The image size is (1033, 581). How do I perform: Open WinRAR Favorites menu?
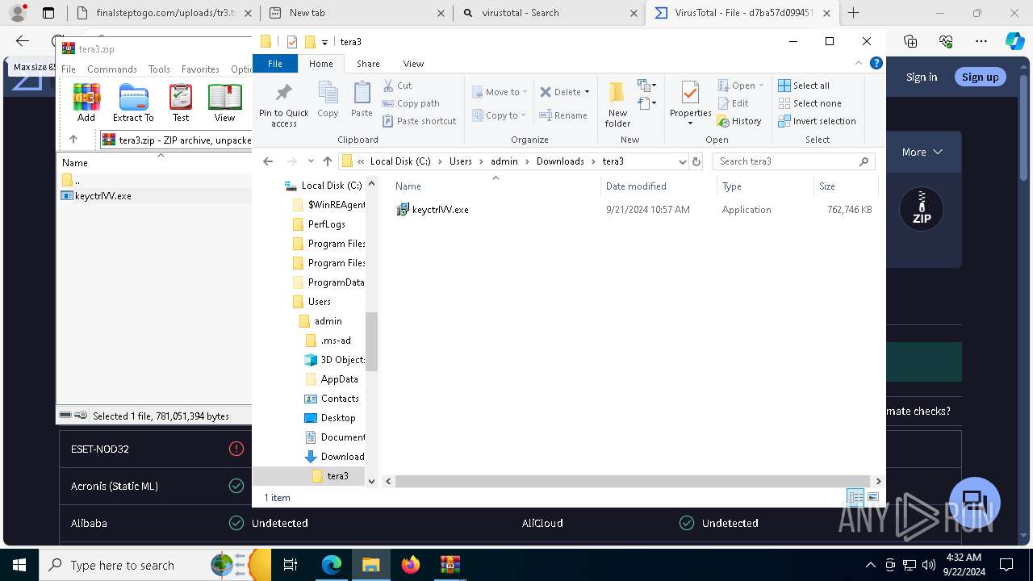click(200, 69)
